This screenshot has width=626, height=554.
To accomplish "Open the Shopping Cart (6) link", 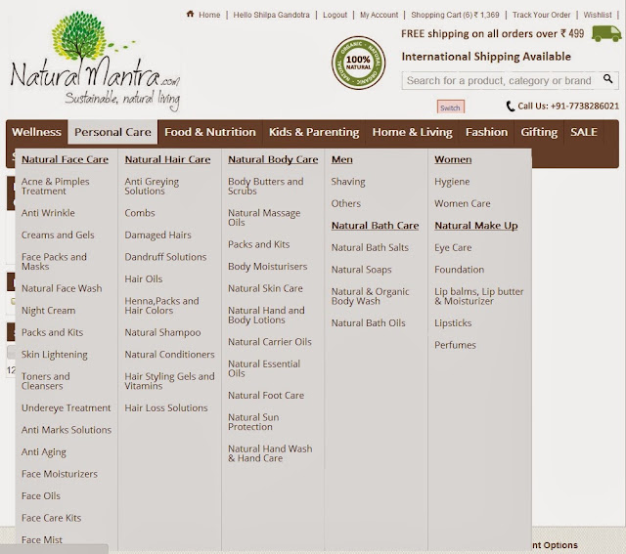I will [x=455, y=15].
